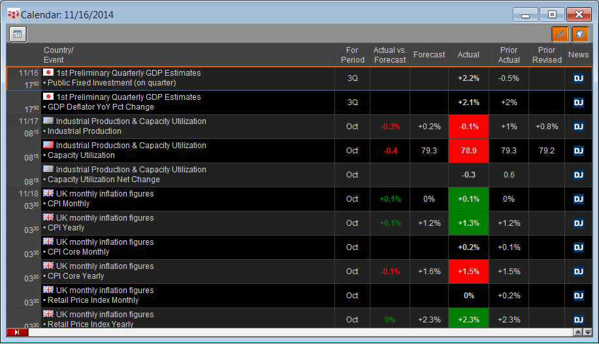The image size is (599, 344).
Task: Click the scroll down arrow at bottom-right
Action: point(586,332)
